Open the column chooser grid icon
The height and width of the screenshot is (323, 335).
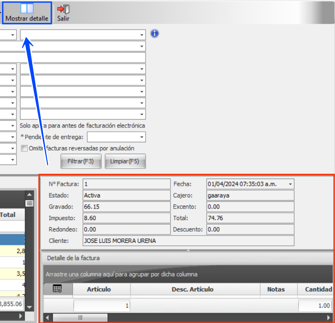point(57,289)
